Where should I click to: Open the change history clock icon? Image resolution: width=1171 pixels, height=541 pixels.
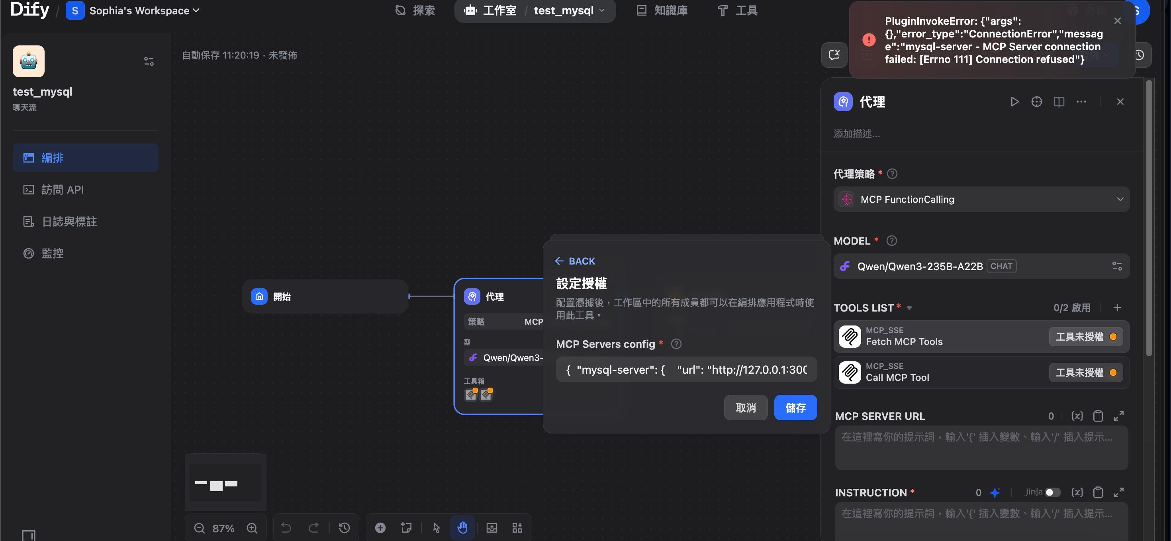[x=344, y=528]
